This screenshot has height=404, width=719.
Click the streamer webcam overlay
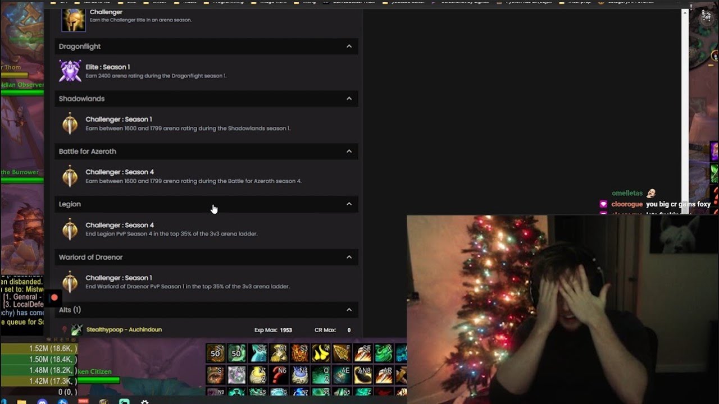pyautogui.click(x=563, y=309)
